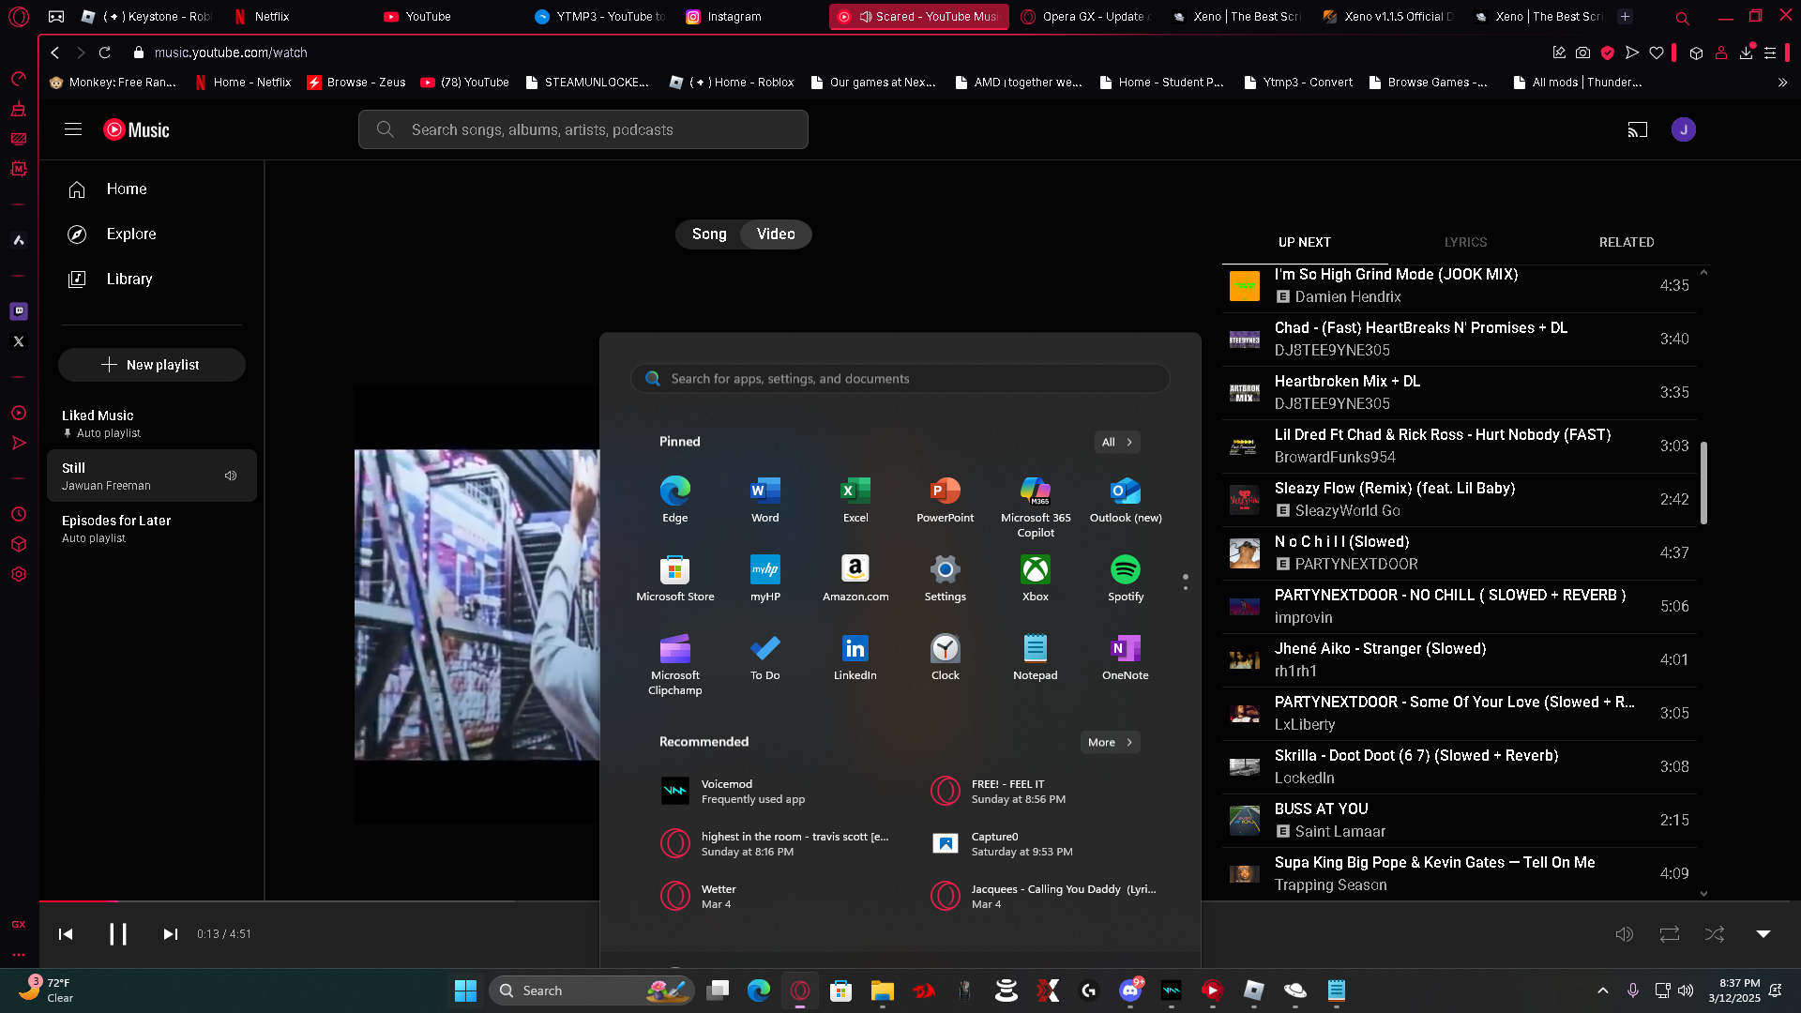Open Microsoft 365 Copilot app
1801x1013 pixels.
1035,506
